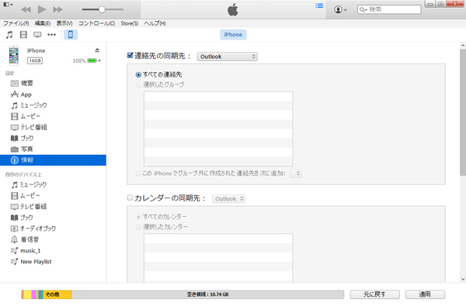Switch to TV shows monitor icon
466x306 pixels.
[x=37, y=35]
